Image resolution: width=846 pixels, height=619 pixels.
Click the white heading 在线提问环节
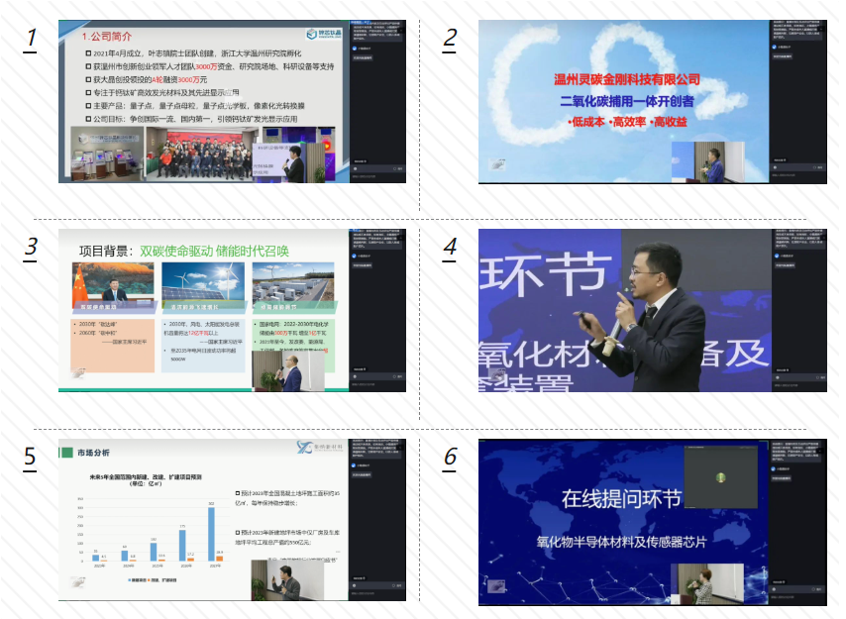[x=621, y=499]
